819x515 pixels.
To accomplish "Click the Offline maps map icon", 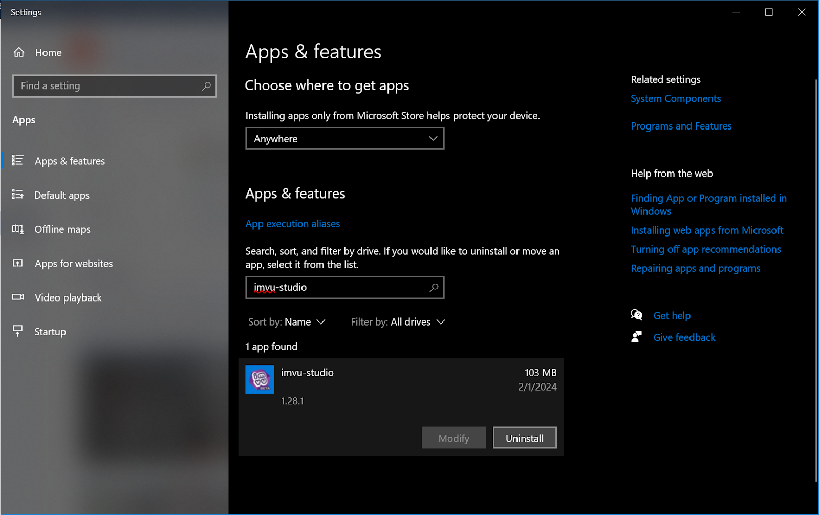I will [x=18, y=229].
